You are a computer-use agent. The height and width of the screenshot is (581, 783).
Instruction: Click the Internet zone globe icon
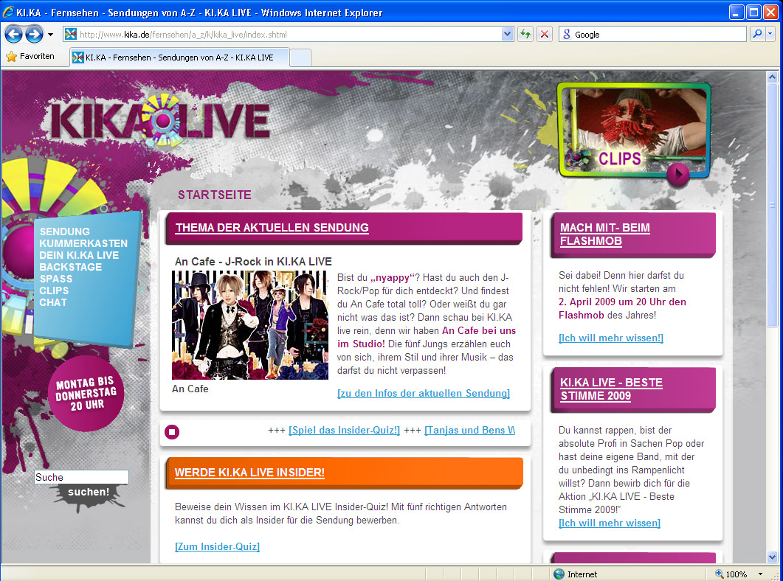pos(559,574)
